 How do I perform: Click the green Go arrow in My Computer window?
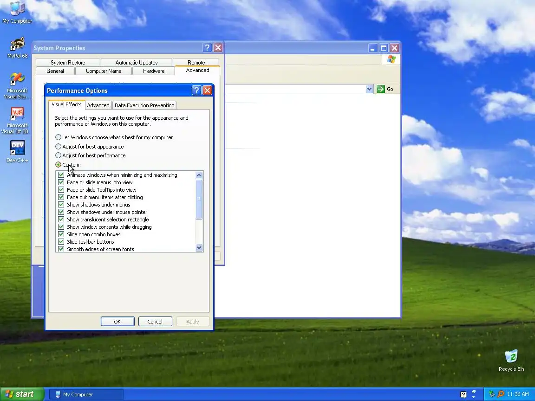[x=380, y=89]
